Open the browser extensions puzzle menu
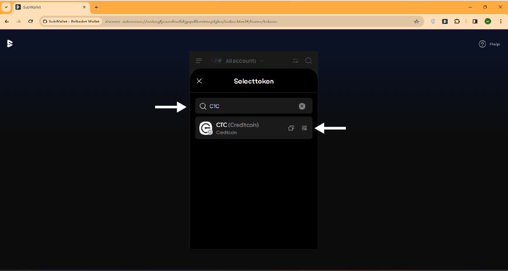This screenshot has height=271, width=508. coord(457,22)
